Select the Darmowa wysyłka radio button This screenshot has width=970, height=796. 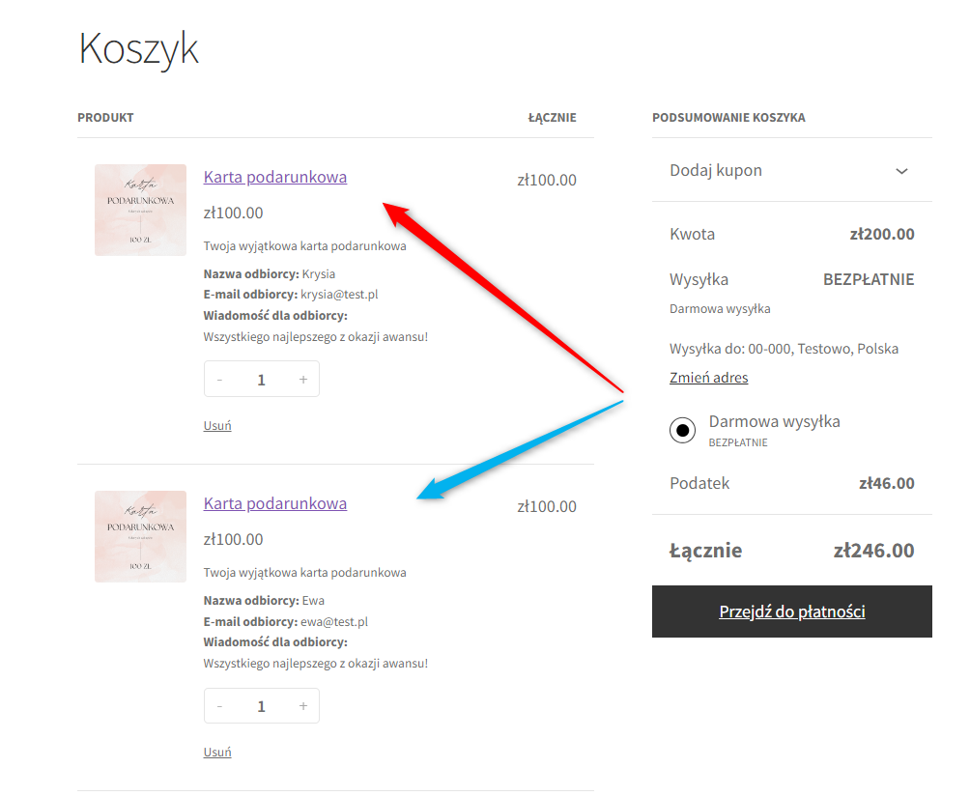click(x=682, y=430)
